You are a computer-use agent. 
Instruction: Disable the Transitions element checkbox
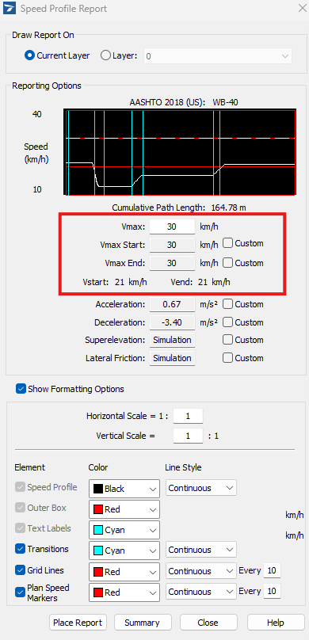click(x=20, y=549)
